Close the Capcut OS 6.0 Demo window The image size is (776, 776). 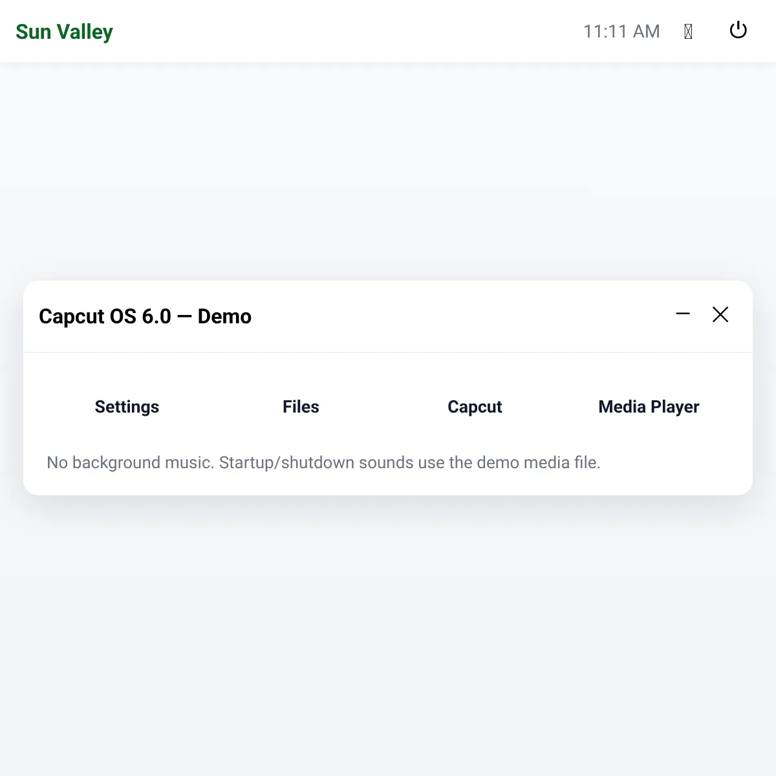tap(720, 314)
